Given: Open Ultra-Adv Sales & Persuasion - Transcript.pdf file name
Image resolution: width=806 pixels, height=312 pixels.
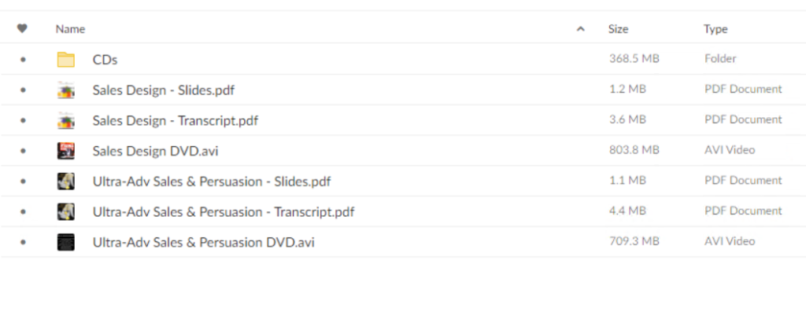Looking at the screenshot, I should [x=223, y=212].
